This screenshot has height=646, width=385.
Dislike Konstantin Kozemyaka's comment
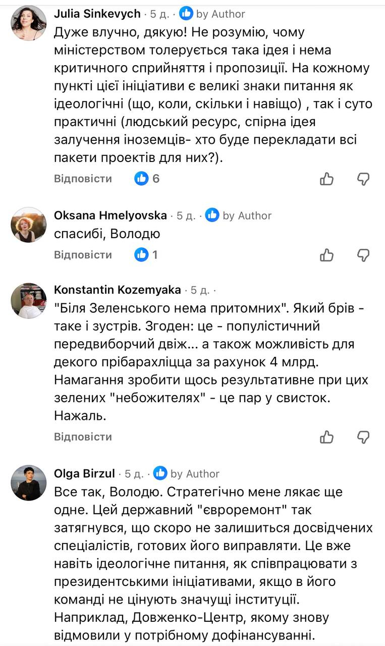tap(363, 437)
